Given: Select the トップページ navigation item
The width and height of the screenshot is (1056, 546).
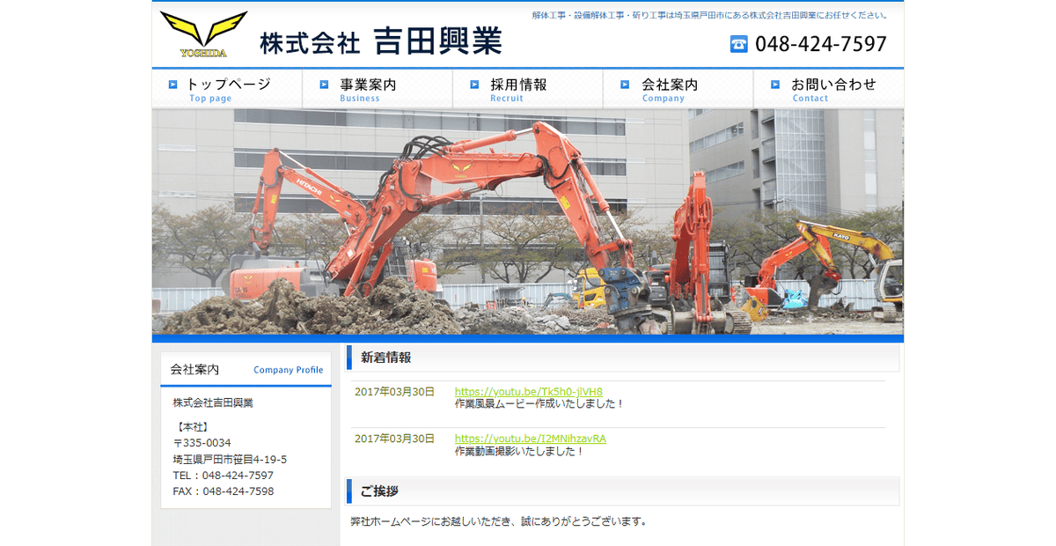Looking at the screenshot, I should (228, 85).
